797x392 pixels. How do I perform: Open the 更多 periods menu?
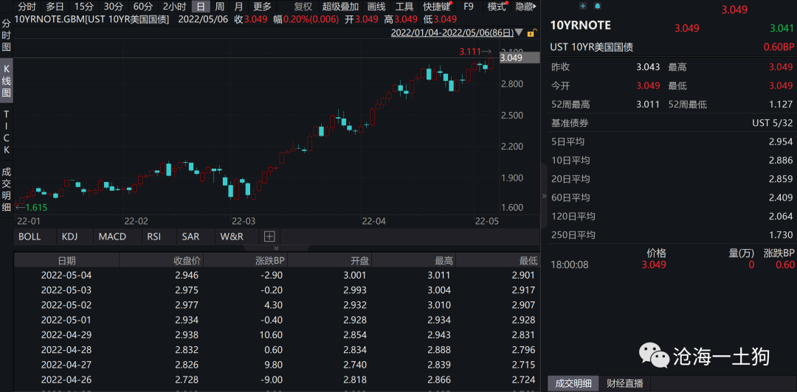click(x=263, y=7)
